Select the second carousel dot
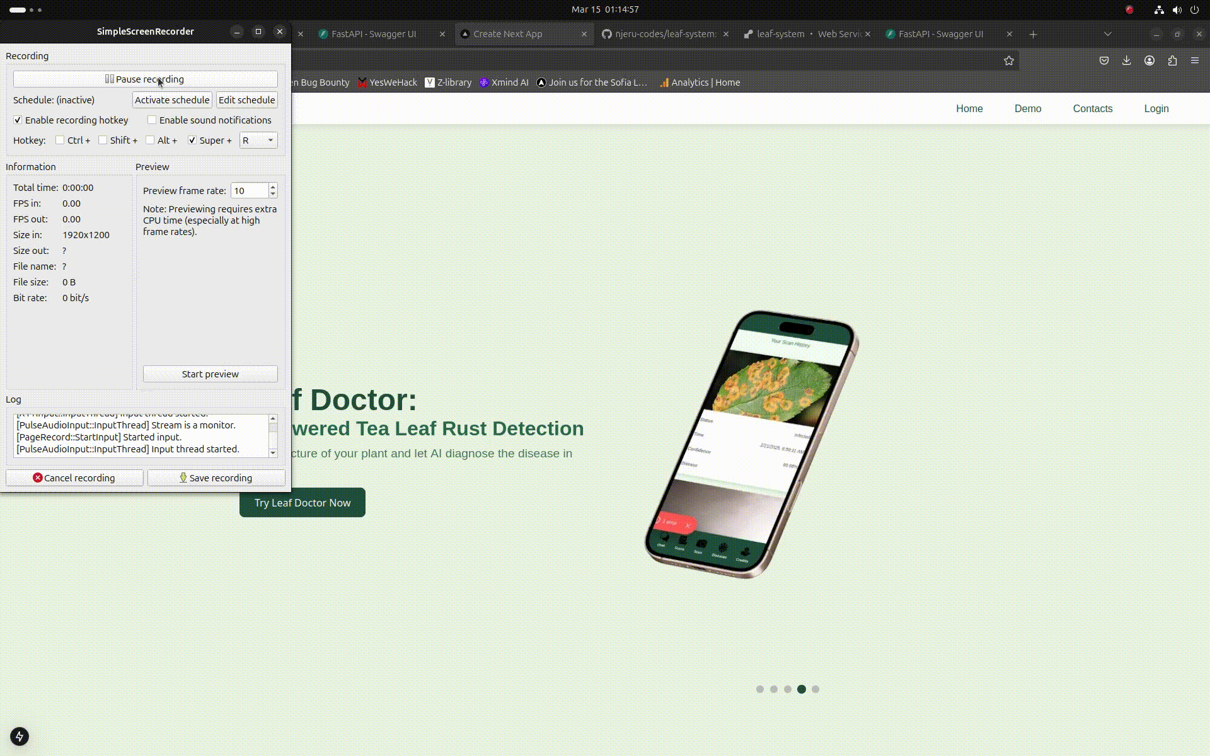The image size is (1210, 756). 774,689
